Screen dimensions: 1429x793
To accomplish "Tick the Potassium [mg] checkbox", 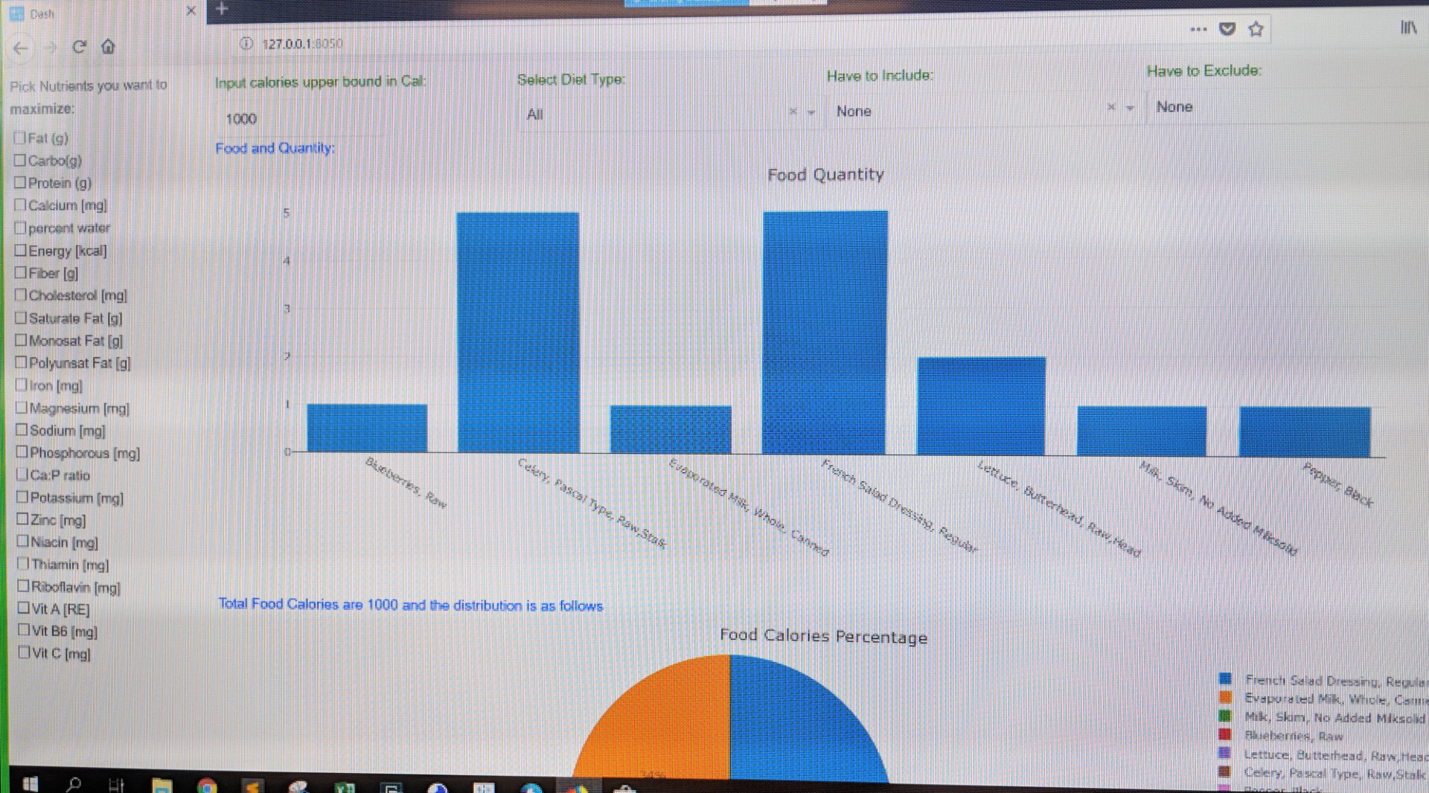I will click(x=22, y=497).
